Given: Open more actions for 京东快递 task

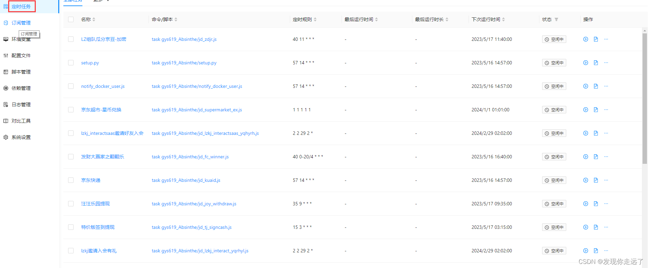Looking at the screenshot, I should point(606,180).
